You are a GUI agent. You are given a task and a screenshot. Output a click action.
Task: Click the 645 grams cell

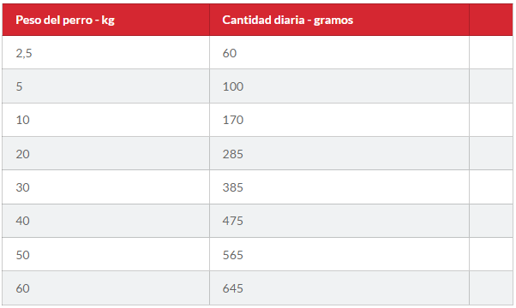tap(339, 288)
